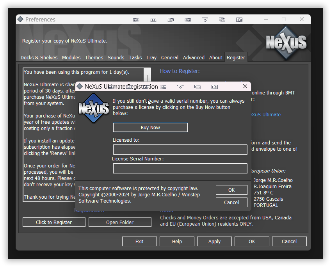Click the diamond icon in Registration dialog title bar

[80, 86]
